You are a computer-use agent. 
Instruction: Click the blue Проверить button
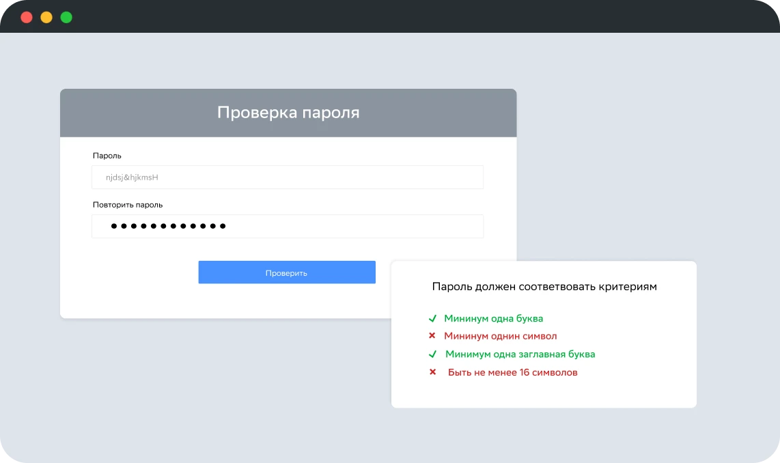click(x=287, y=272)
